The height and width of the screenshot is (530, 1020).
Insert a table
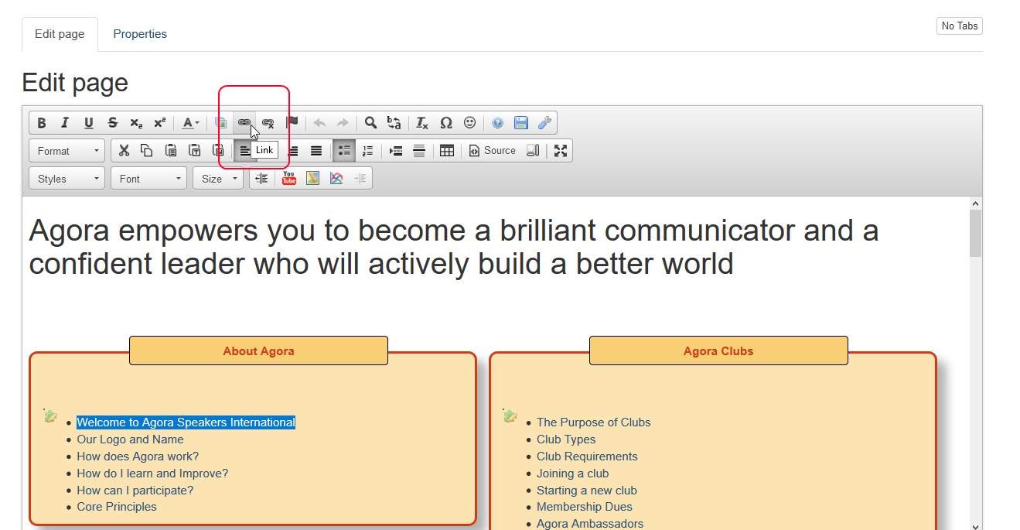pos(447,151)
